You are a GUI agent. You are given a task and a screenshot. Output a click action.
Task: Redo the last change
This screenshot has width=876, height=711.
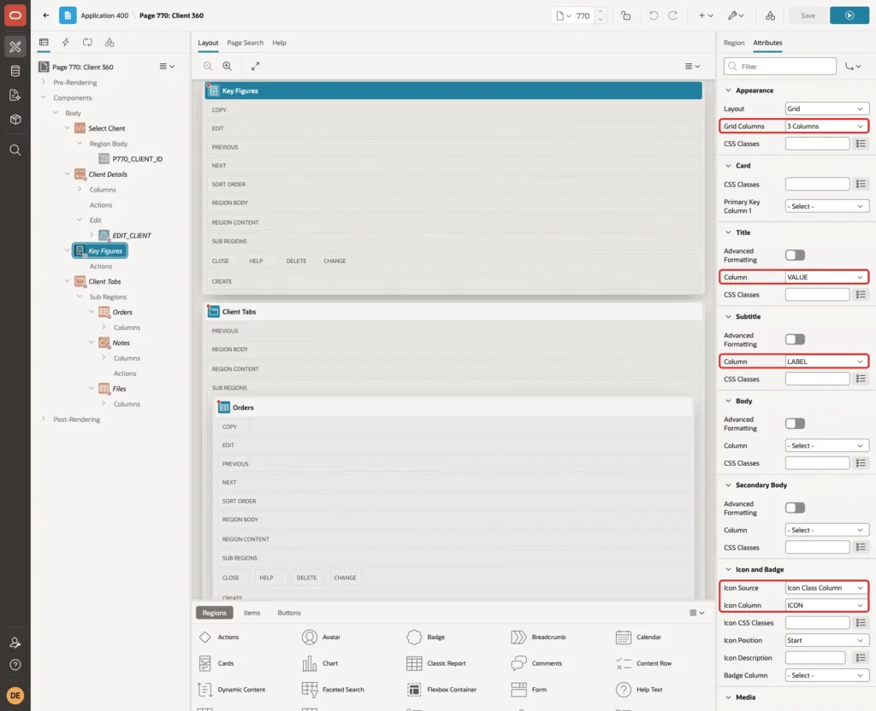click(672, 15)
